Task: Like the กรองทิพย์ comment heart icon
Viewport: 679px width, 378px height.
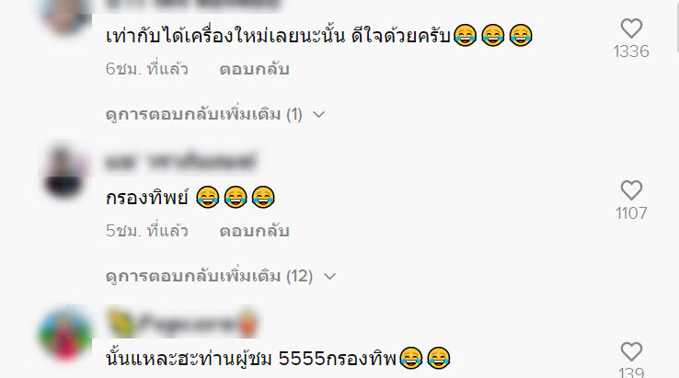Action: point(631,190)
